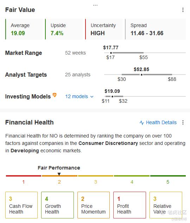Click the Fair Performance triangle marker
The height and width of the screenshot is (223, 190).
click(x=59, y=174)
